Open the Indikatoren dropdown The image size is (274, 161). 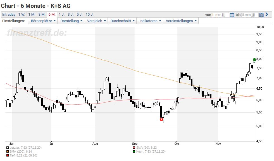[150, 21]
